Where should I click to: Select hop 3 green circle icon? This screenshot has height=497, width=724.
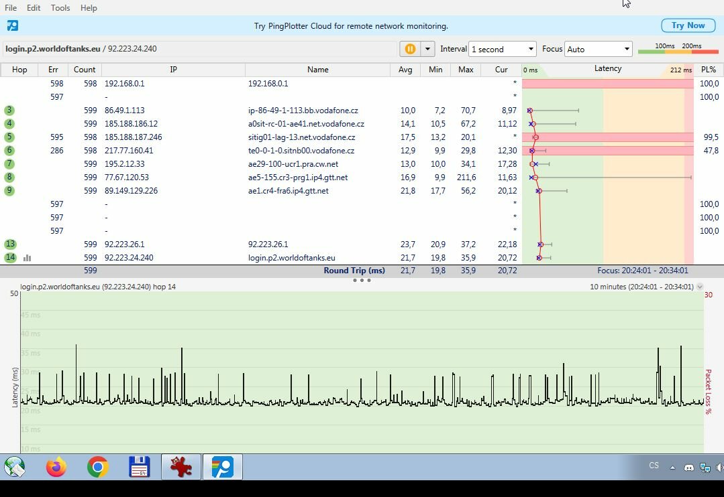[9, 111]
